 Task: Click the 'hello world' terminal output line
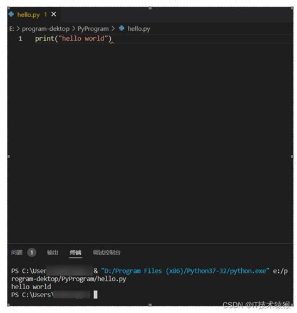31,287
